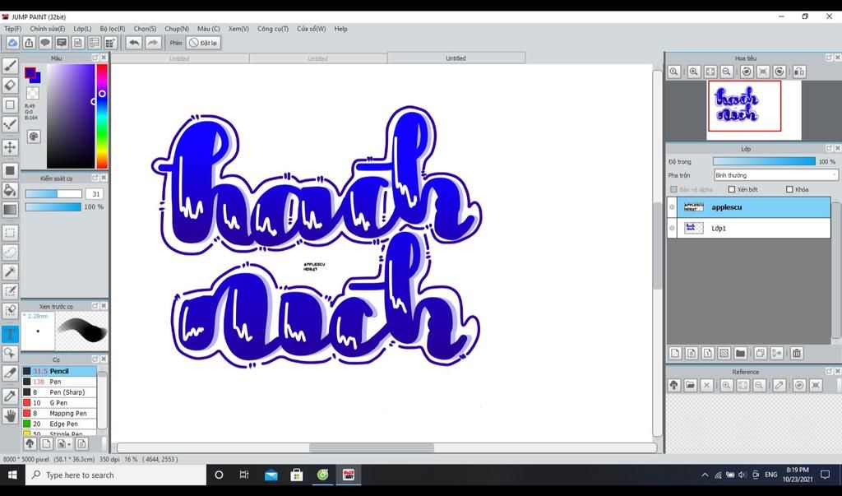Undock the Lớp panel

[829, 148]
